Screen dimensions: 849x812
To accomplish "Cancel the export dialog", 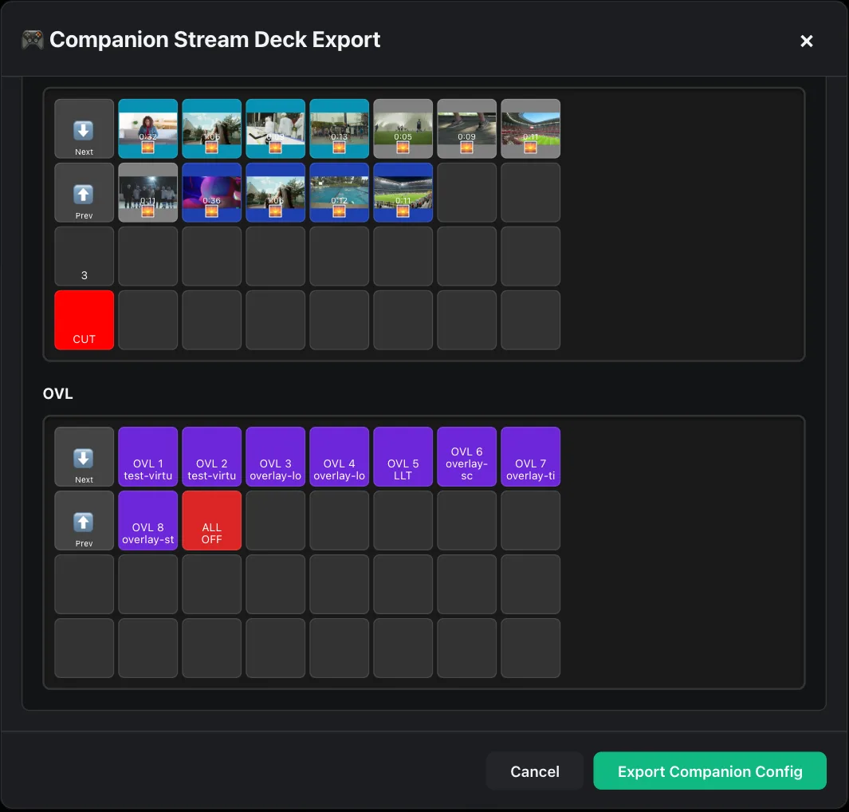I will pyautogui.click(x=534, y=771).
